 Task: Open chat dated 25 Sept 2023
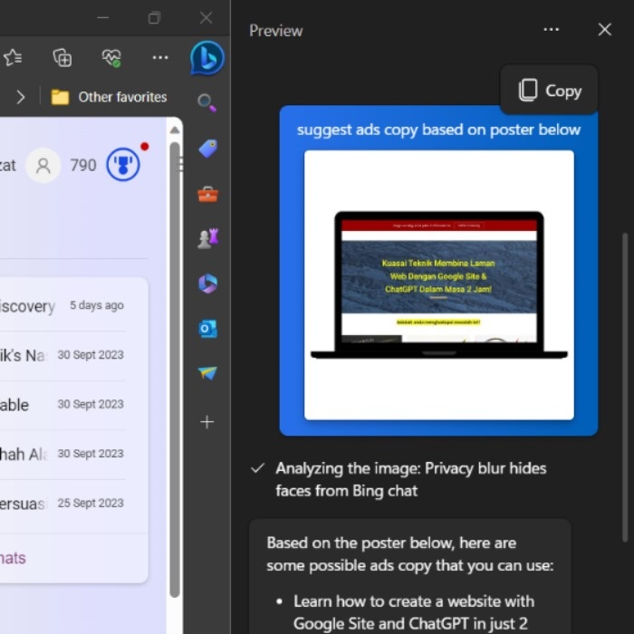click(62, 503)
